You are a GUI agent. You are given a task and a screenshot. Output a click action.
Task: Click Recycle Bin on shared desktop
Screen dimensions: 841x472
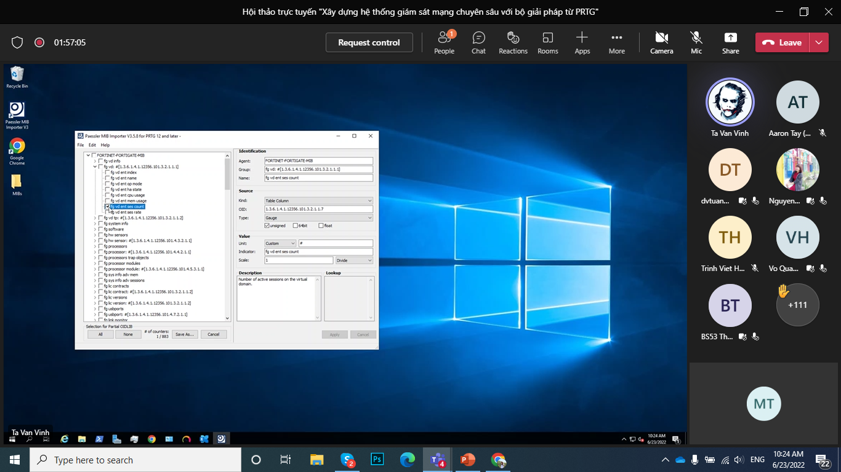(x=17, y=77)
